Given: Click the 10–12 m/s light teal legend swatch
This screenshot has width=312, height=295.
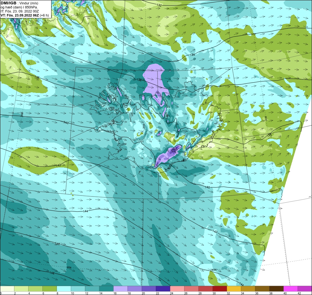Looking at the screenshot, I should 78,289.
